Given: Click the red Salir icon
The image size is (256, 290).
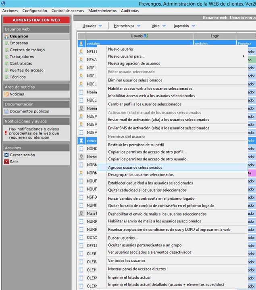Looking at the screenshot, I should click(x=6, y=162).
